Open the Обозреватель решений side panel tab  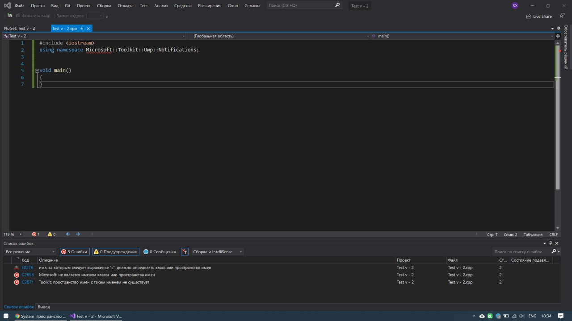(x=566, y=47)
